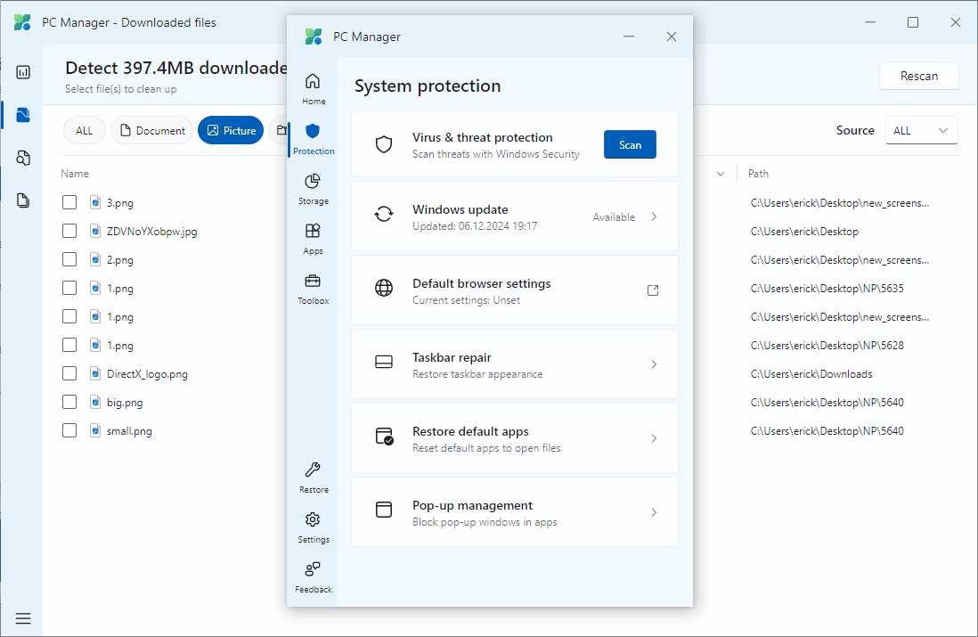
Task: Open Settings gear in PC Manager sidebar
Action: coord(313,519)
